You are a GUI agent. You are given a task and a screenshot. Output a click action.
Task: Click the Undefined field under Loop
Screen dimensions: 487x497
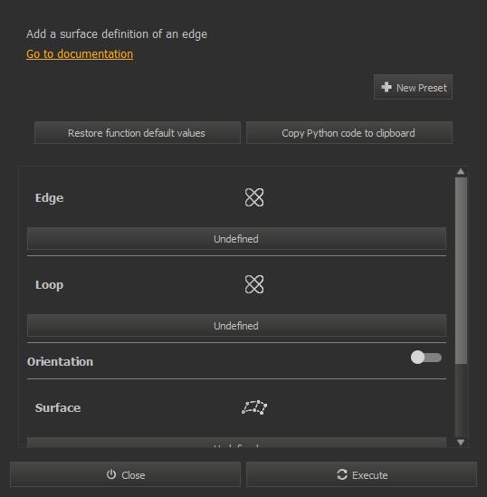pos(236,326)
